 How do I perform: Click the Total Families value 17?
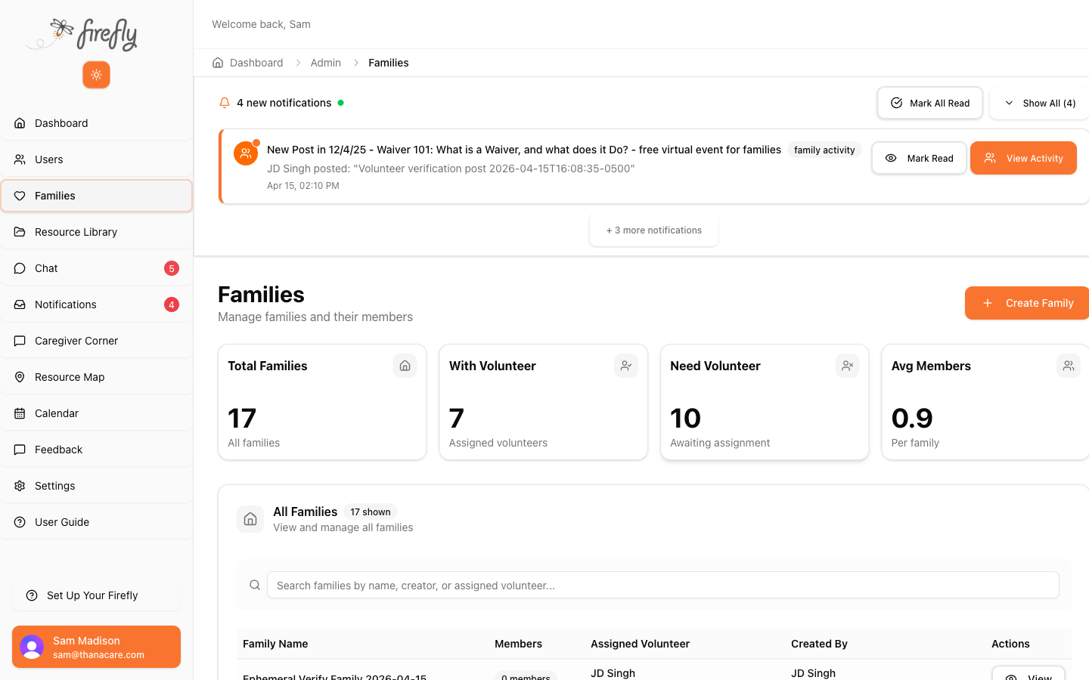242,418
